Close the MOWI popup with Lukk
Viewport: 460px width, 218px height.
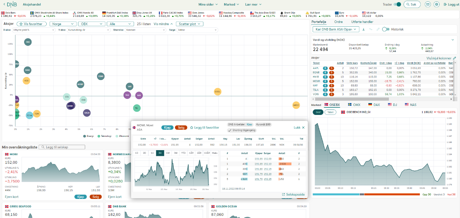[x=299, y=127]
